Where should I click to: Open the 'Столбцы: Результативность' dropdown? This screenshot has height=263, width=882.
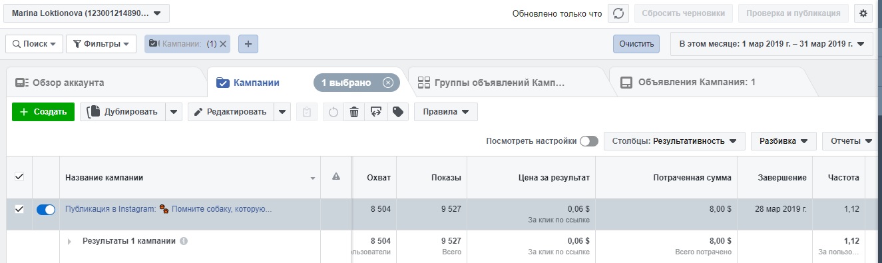(674, 141)
